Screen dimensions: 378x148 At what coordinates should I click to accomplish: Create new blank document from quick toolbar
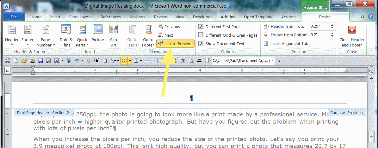[15, 61]
